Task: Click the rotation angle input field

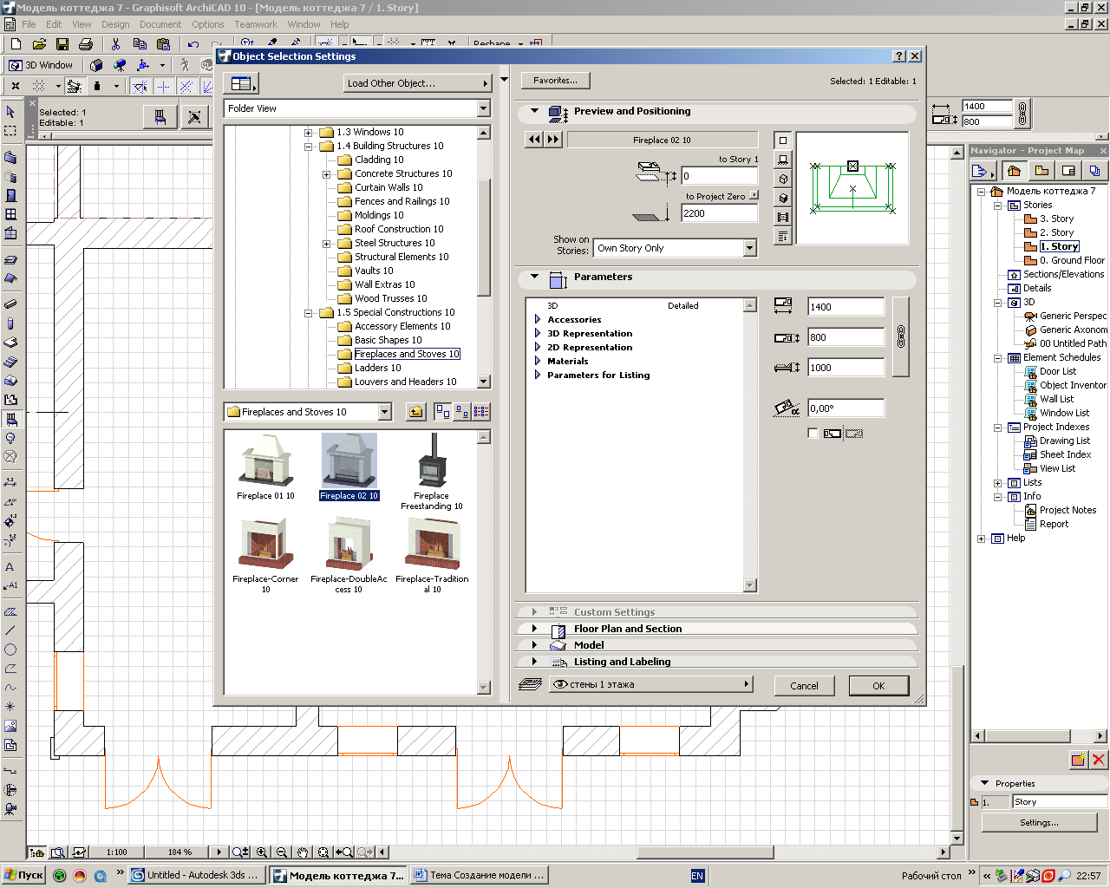Action: pyautogui.click(x=846, y=408)
